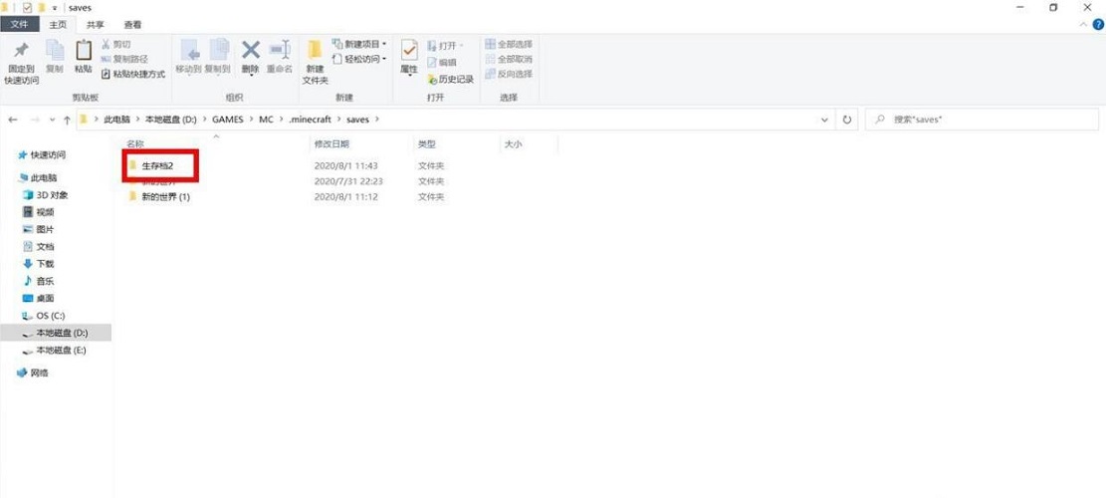Image resolution: width=1106 pixels, height=498 pixels.
Task: Click the Rename icon in ribbon
Action: 281,52
